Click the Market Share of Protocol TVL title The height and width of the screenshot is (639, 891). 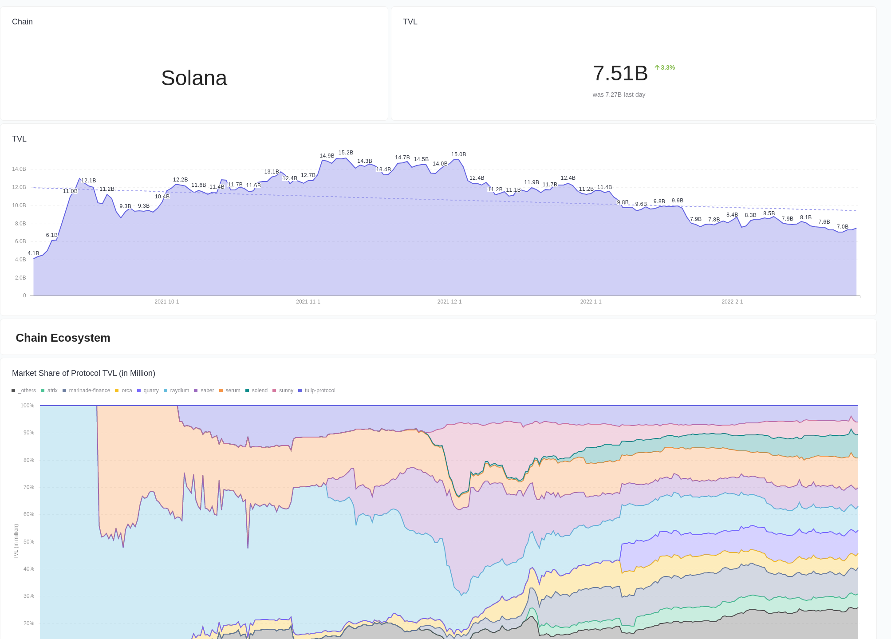(84, 373)
